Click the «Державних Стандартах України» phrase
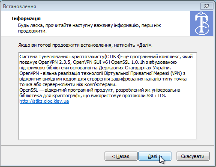 tap(135, 68)
